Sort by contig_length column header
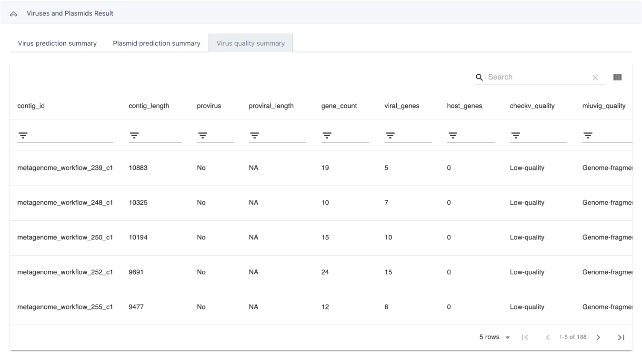Image resolution: width=642 pixels, height=356 pixels. tap(149, 106)
